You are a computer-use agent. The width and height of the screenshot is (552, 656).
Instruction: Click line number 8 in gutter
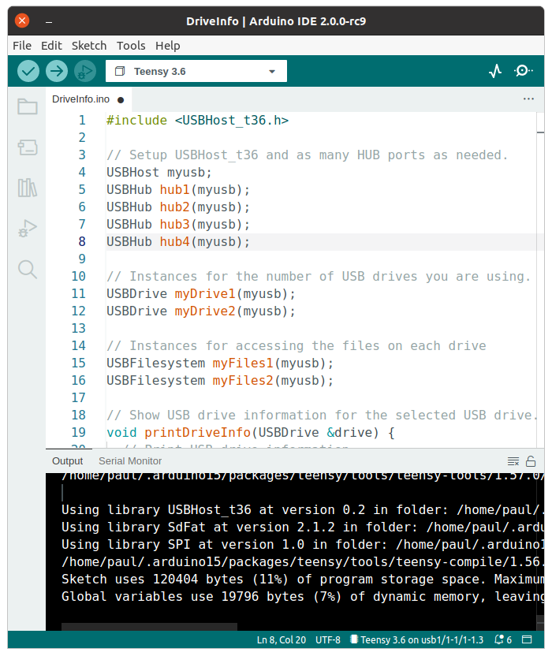[82, 242]
